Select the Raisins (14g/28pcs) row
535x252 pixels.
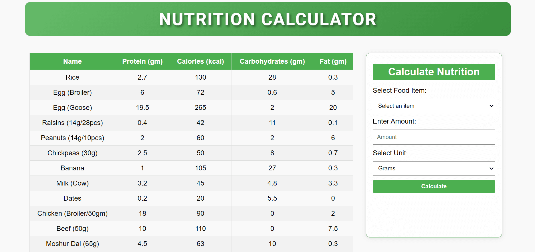[x=72, y=123]
